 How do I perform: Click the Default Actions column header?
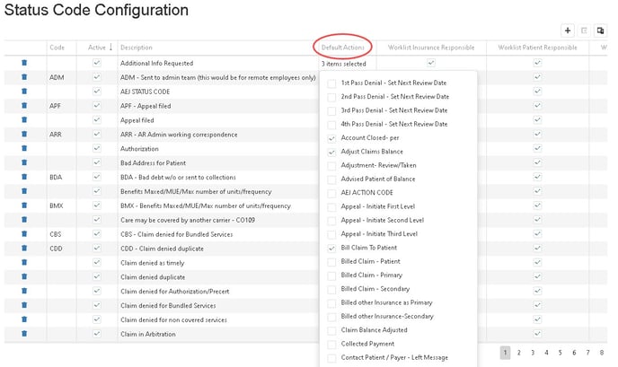point(344,47)
